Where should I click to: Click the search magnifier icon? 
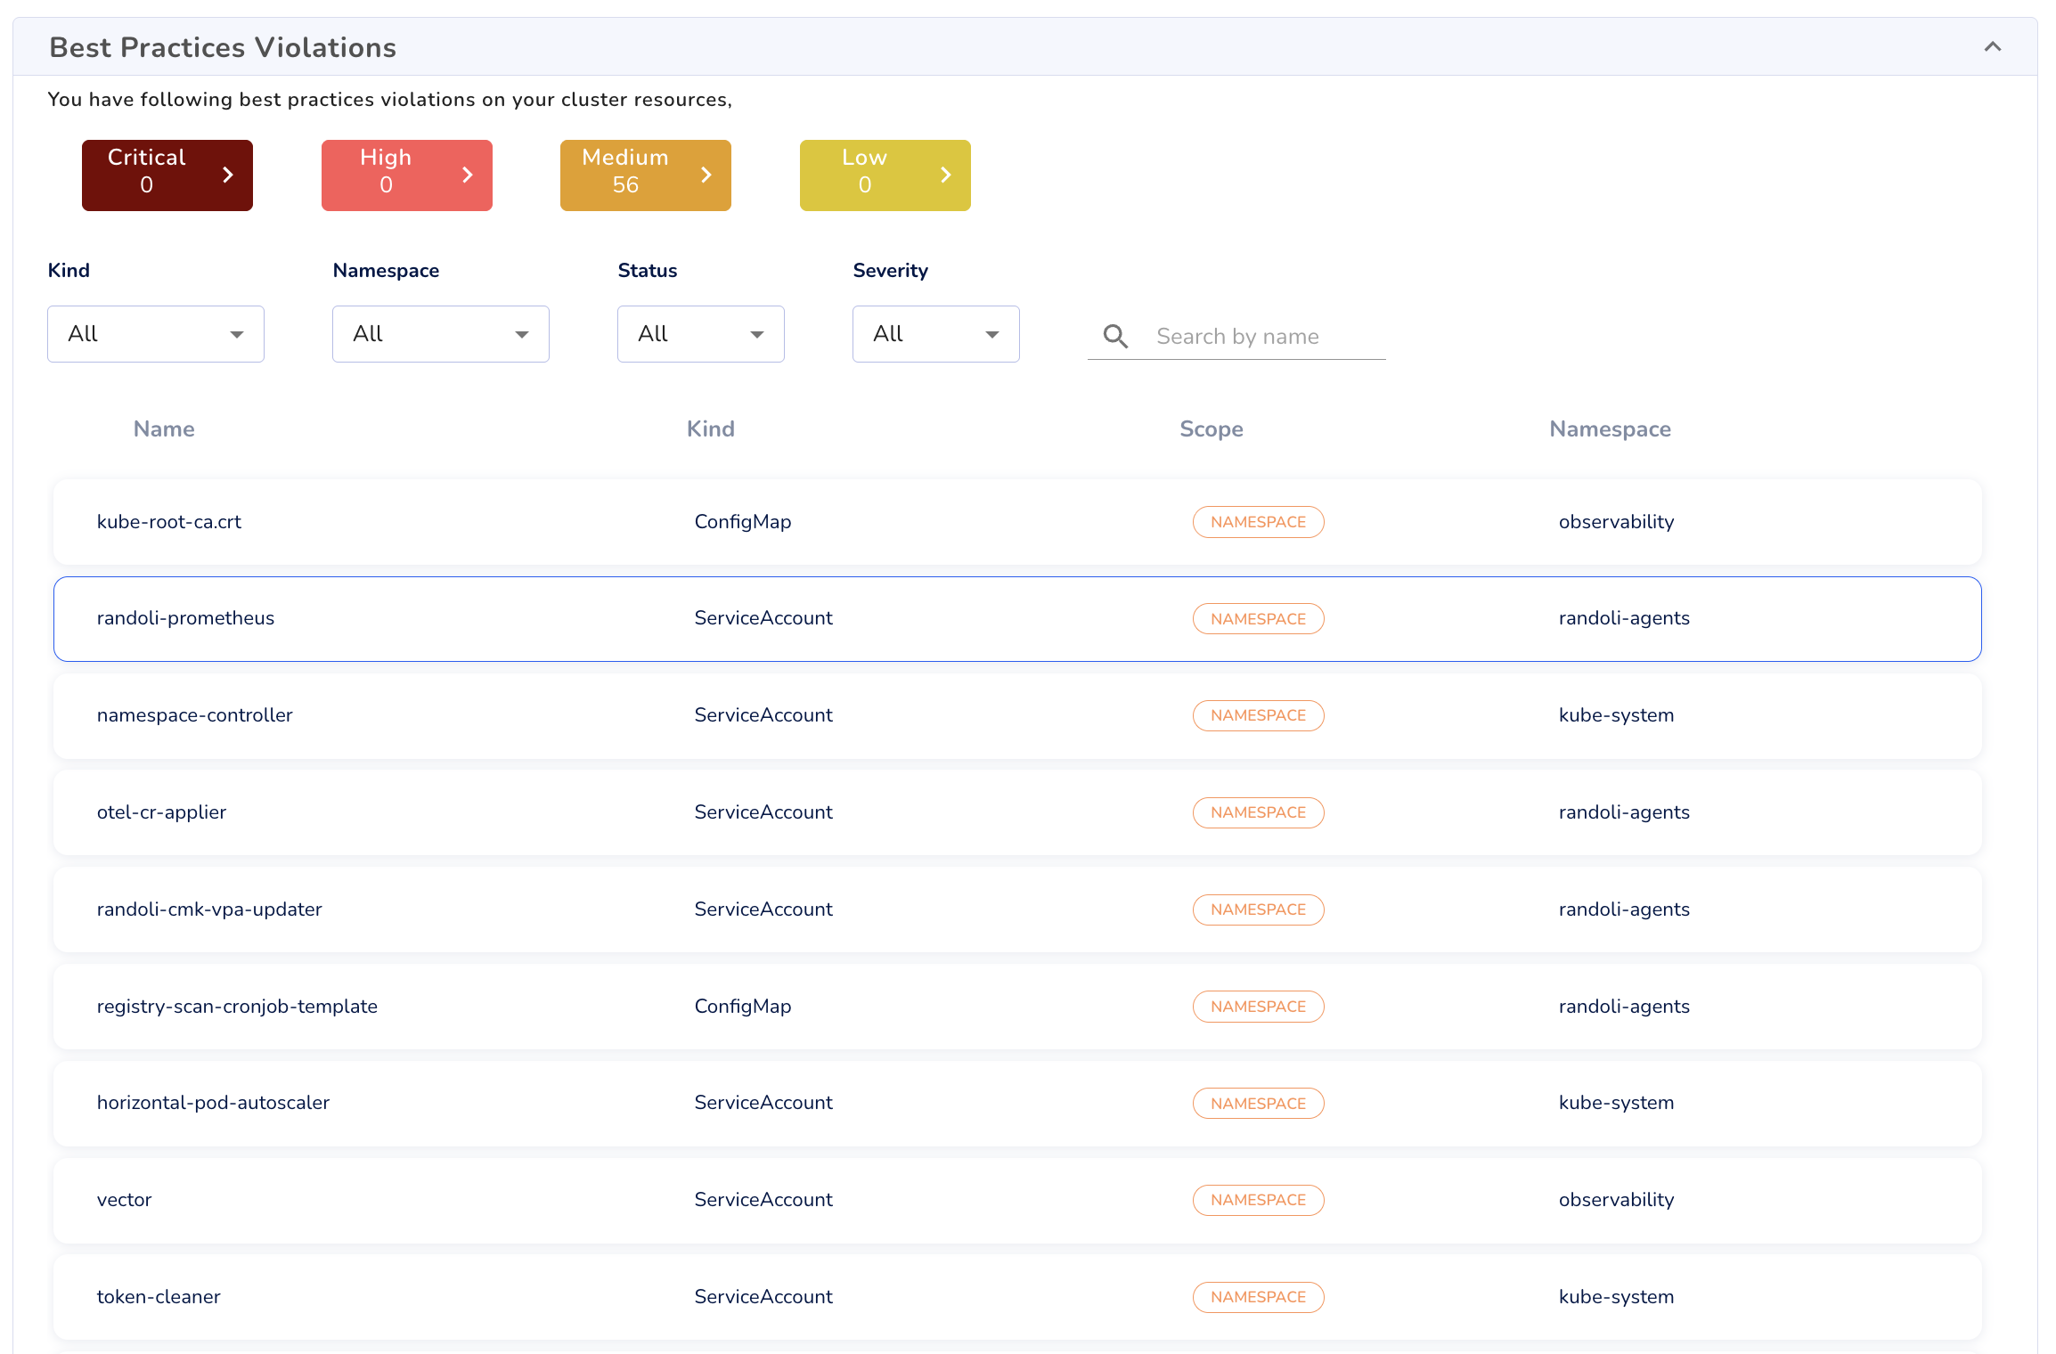point(1115,336)
